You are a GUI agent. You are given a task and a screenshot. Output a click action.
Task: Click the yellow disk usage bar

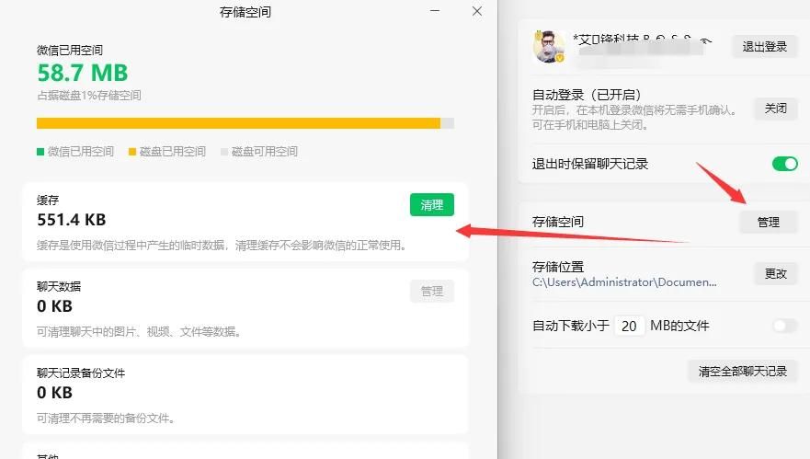pos(238,123)
